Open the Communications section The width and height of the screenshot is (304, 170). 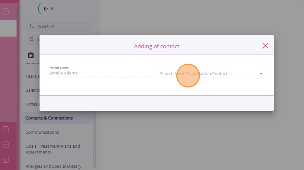tap(42, 132)
